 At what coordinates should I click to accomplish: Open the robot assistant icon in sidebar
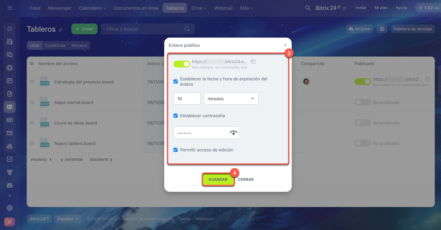[x=10, y=185]
